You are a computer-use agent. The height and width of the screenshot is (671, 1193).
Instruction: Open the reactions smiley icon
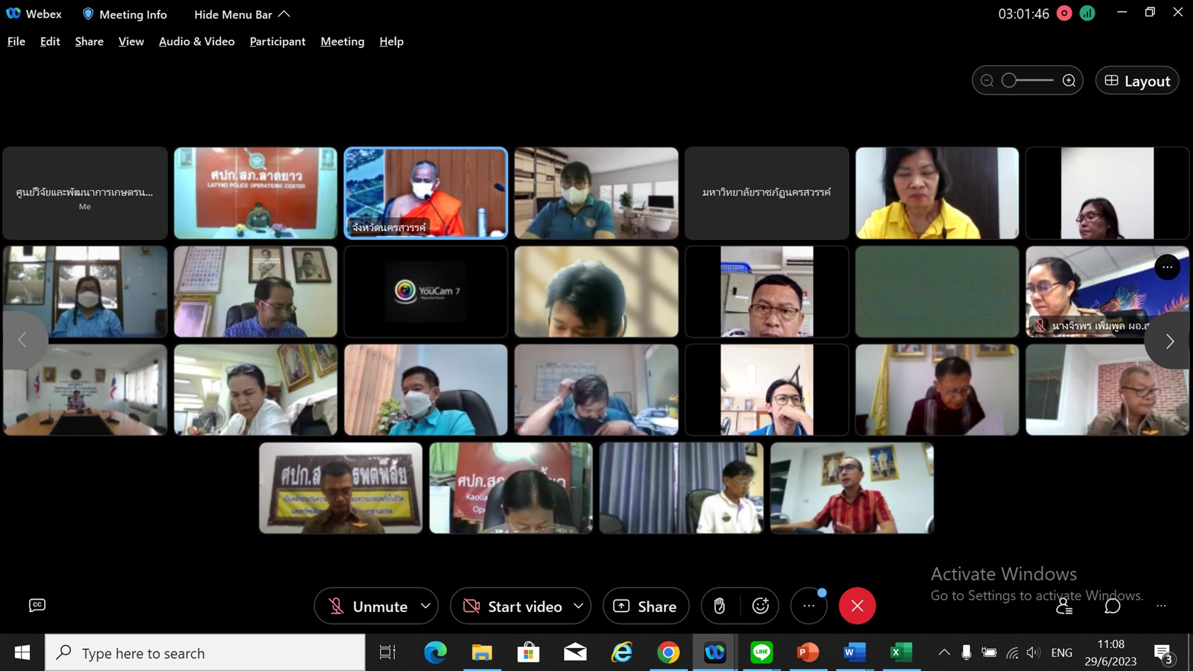(761, 606)
